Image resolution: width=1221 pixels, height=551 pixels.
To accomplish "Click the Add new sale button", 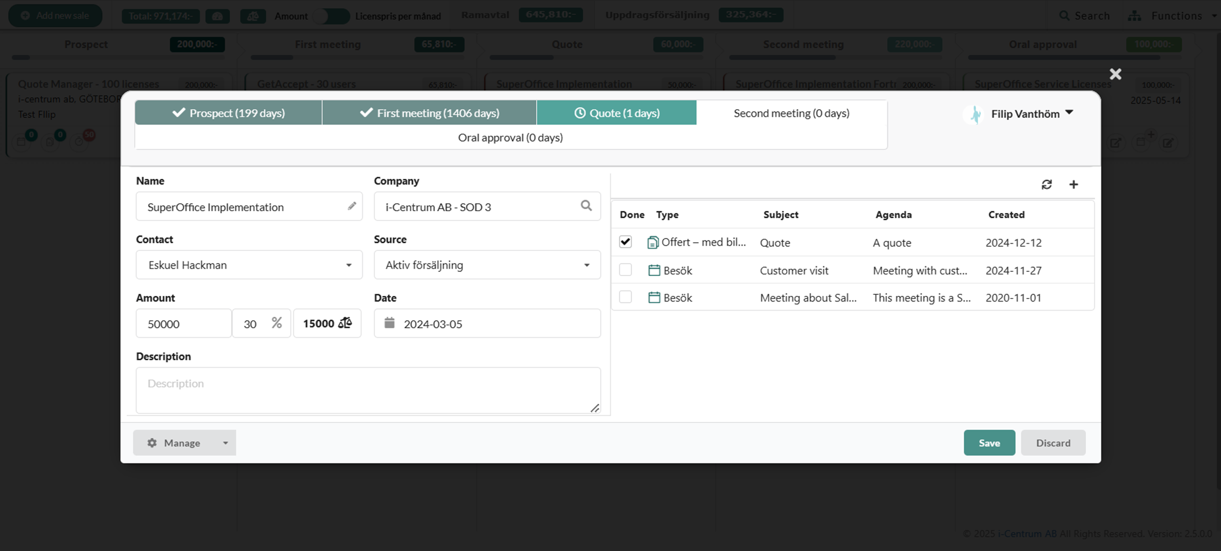I will 55,16.
